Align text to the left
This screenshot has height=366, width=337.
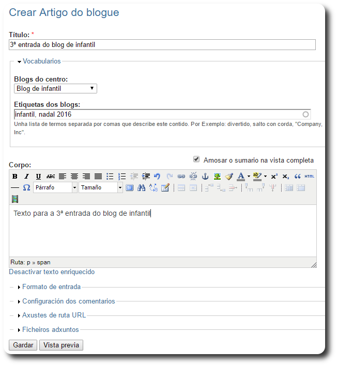(x=63, y=176)
